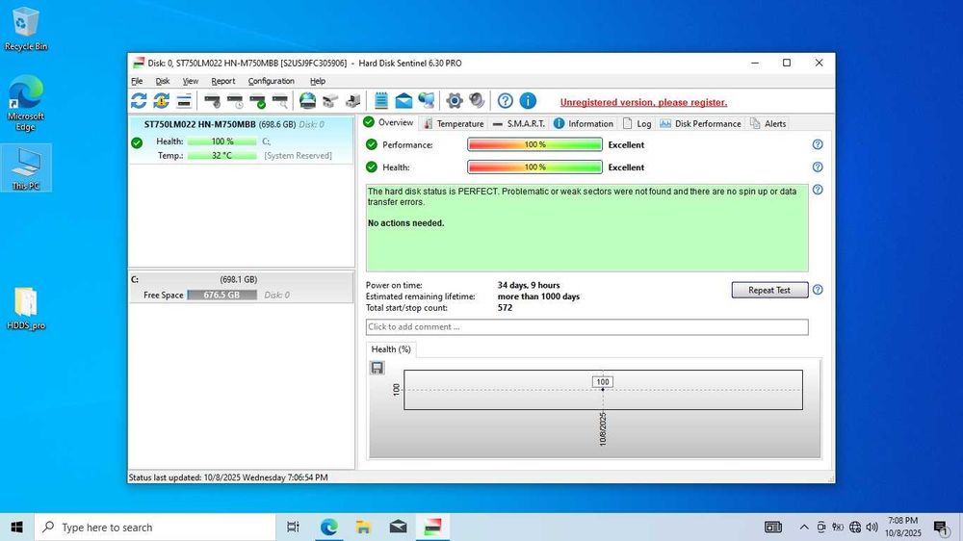Image resolution: width=963 pixels, height=541 pixels.
Task: Click the Repeat Test button
Action: (769, 290)
